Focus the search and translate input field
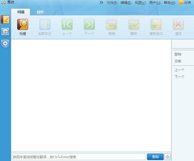The image size is (194, 161). point(79,157)
